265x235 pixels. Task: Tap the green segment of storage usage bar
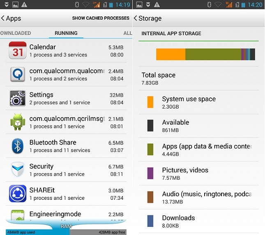tap(213, 54)
